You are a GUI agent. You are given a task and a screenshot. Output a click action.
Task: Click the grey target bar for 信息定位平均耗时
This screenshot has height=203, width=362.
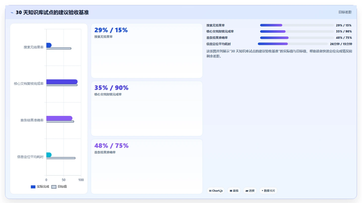click(x=61, y=158)
